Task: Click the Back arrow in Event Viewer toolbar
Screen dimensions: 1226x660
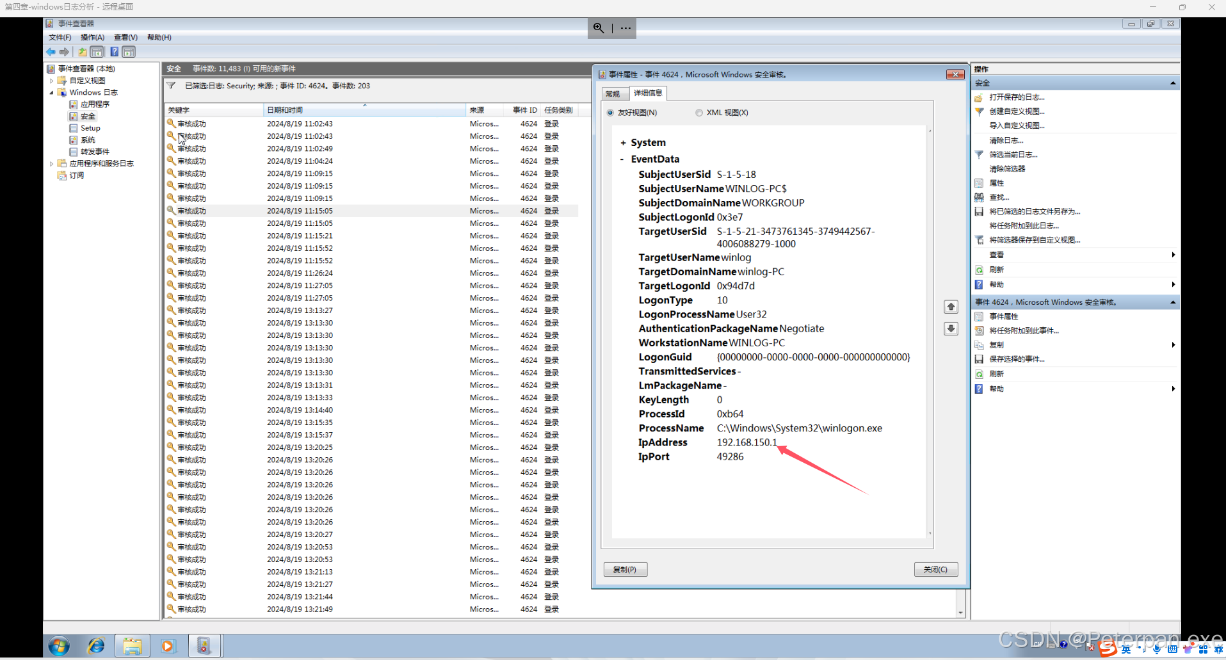Action: click(51, 52)
